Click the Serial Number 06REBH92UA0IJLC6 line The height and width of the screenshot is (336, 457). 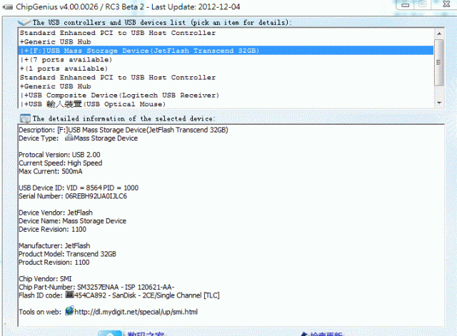tap(73, 196)
